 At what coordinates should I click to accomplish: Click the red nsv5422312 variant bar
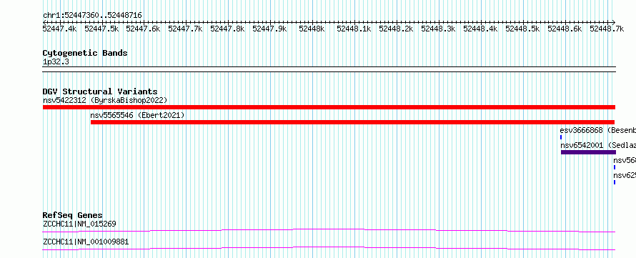coord(329,107)
